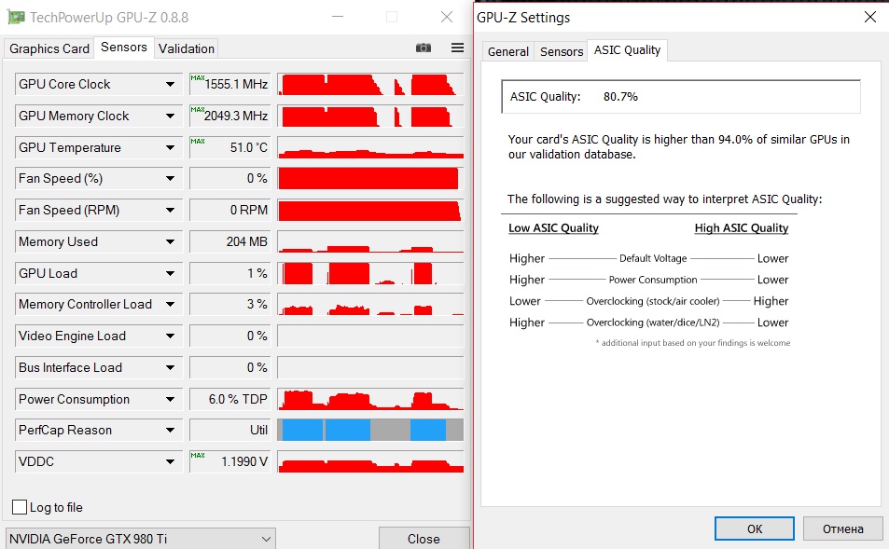Click the 1555.1 MHz core clock value
This screenshot has width=889, height=549.
pos(230,84)
